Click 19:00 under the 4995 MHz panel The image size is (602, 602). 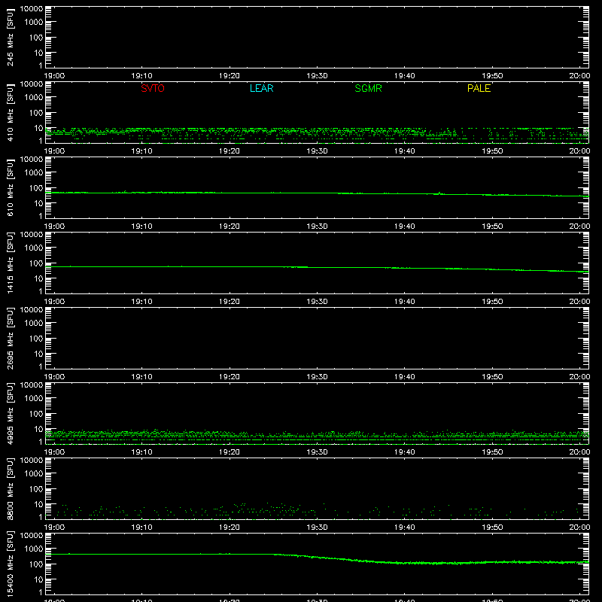coord(54,452)
